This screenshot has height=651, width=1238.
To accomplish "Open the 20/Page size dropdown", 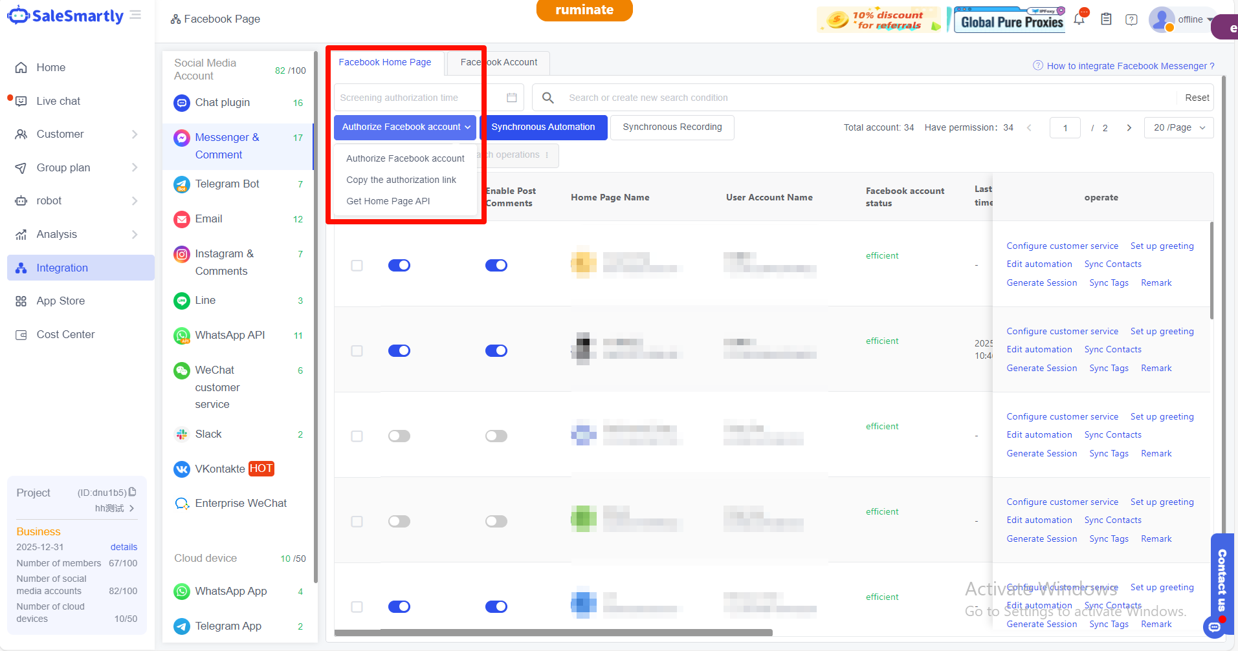I will pyautogui.click(x=1178, y=127).
